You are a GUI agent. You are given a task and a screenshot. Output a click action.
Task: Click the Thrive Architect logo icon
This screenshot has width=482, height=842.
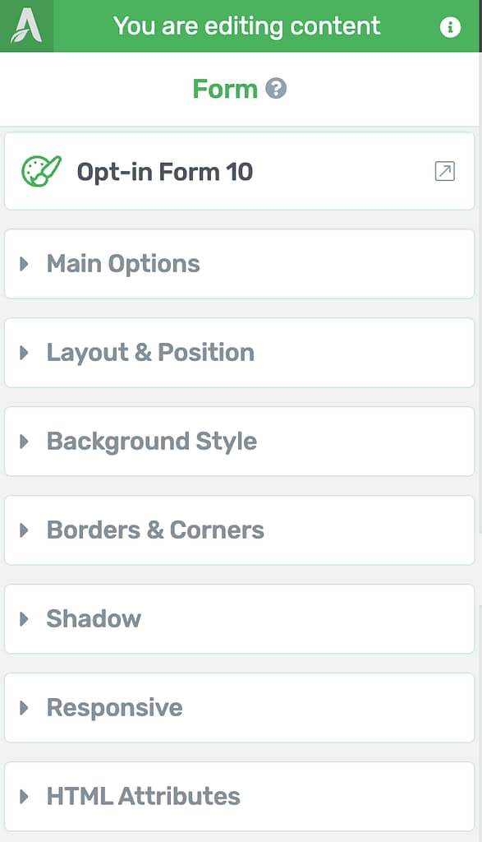[x=26, y=25]
